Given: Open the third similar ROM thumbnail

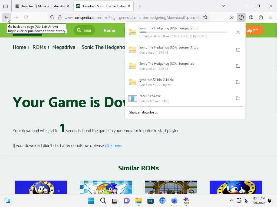Looking at the screenshot, I should (x=171, y=187).
